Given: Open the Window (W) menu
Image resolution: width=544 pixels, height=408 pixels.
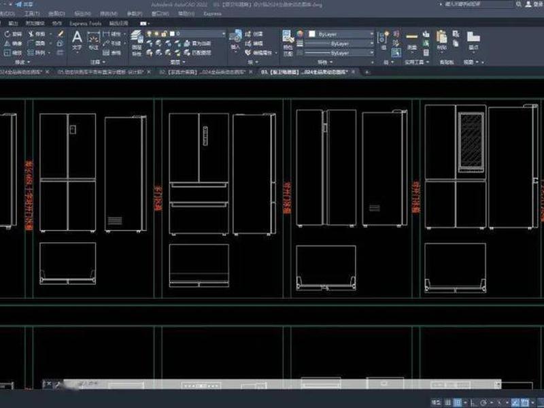Looking at the screenshot, I should point(160,14).
